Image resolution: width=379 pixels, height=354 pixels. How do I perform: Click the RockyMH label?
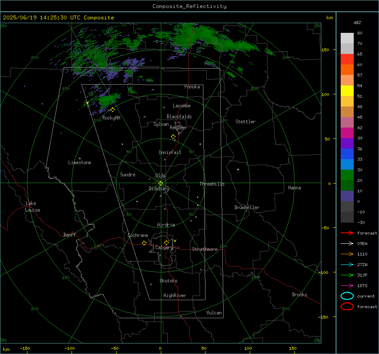[x=111, y=118]
